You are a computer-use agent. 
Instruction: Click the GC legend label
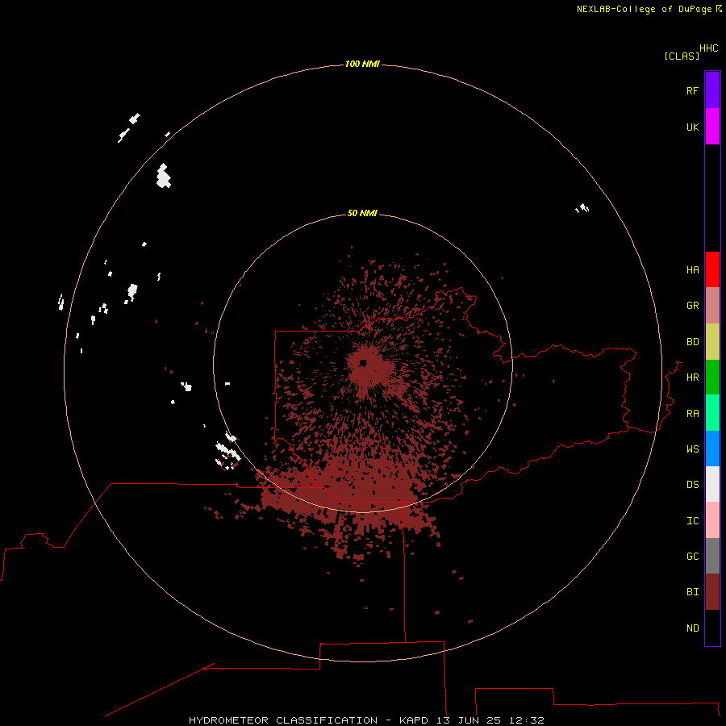692,557
